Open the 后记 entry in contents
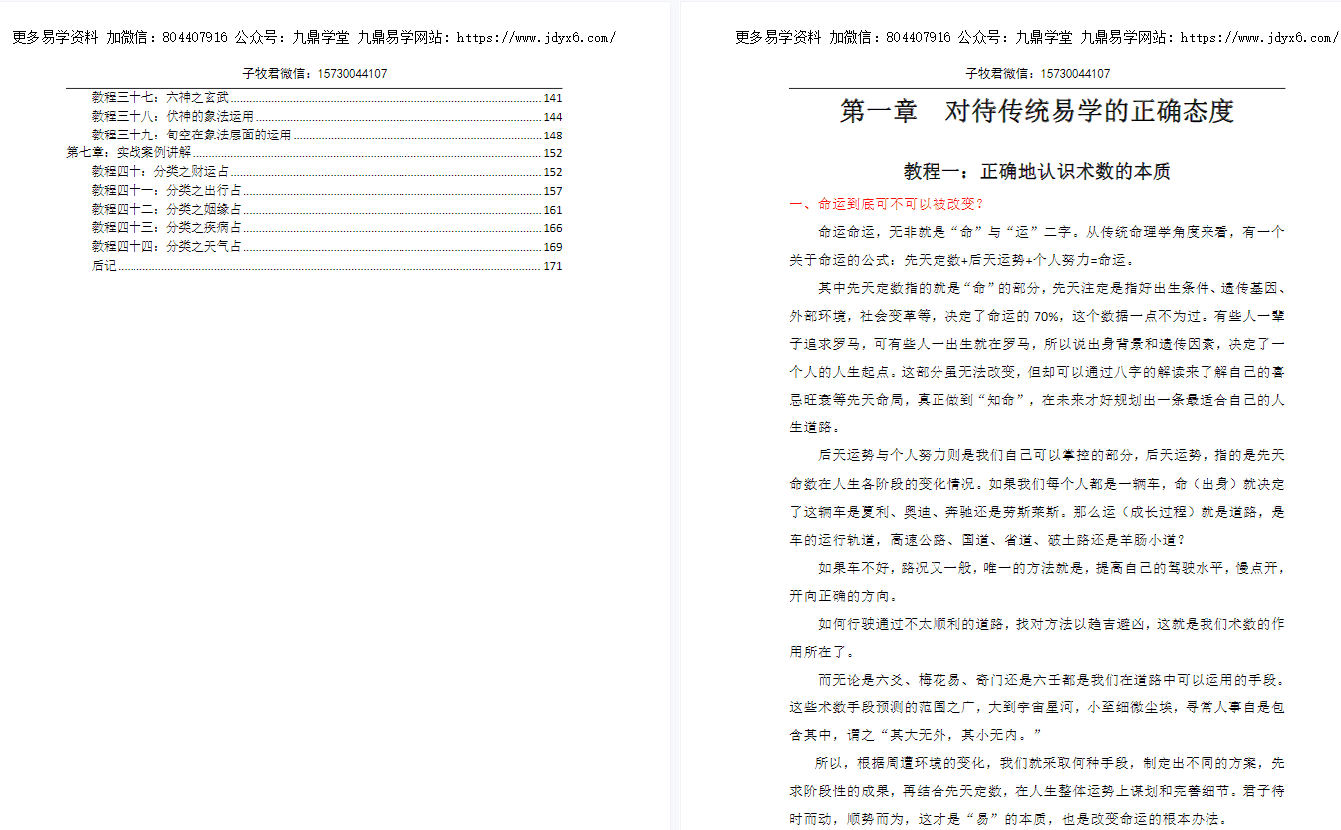 pos(104,266)
